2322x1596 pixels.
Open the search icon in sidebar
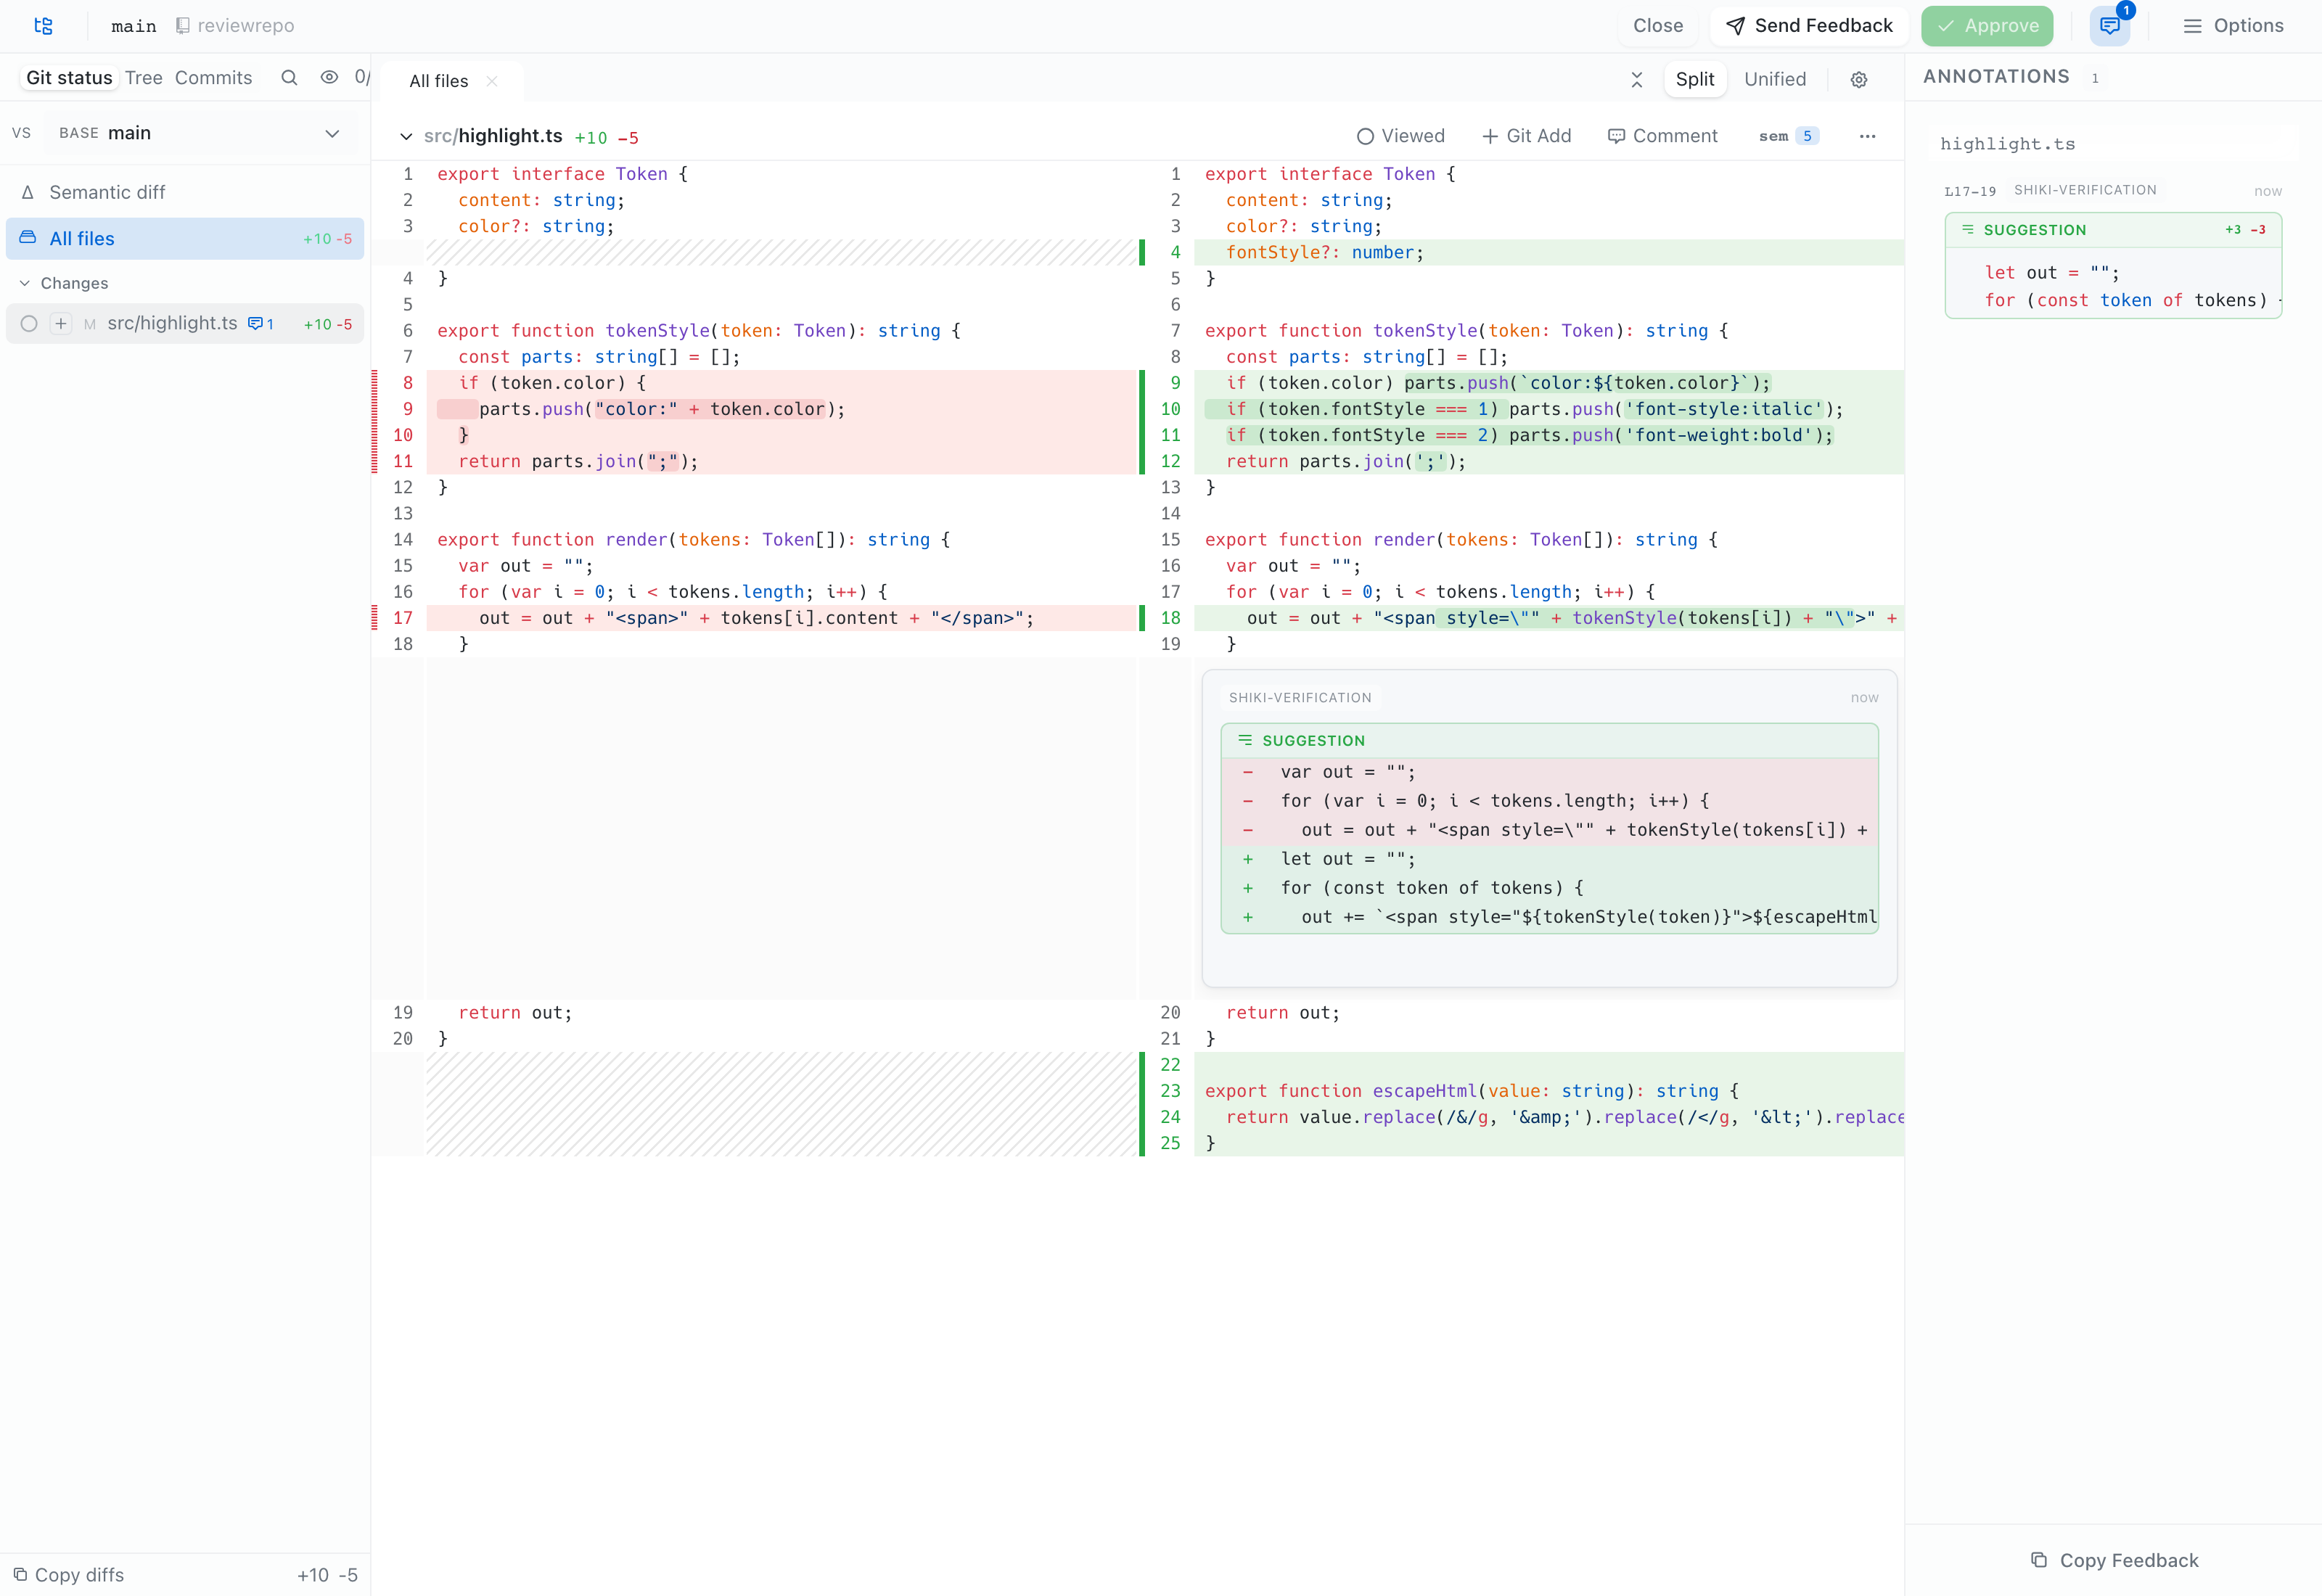[289, 78]
